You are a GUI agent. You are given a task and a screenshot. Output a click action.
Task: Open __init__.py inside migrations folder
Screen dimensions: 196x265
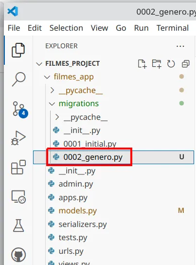(x=82, y=131)
